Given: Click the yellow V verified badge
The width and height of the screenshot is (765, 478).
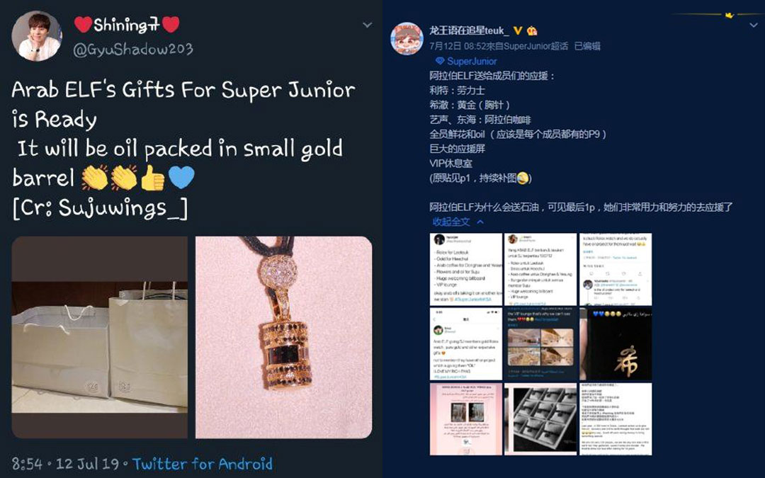Looking at the screenshot, I should (518, 30).
